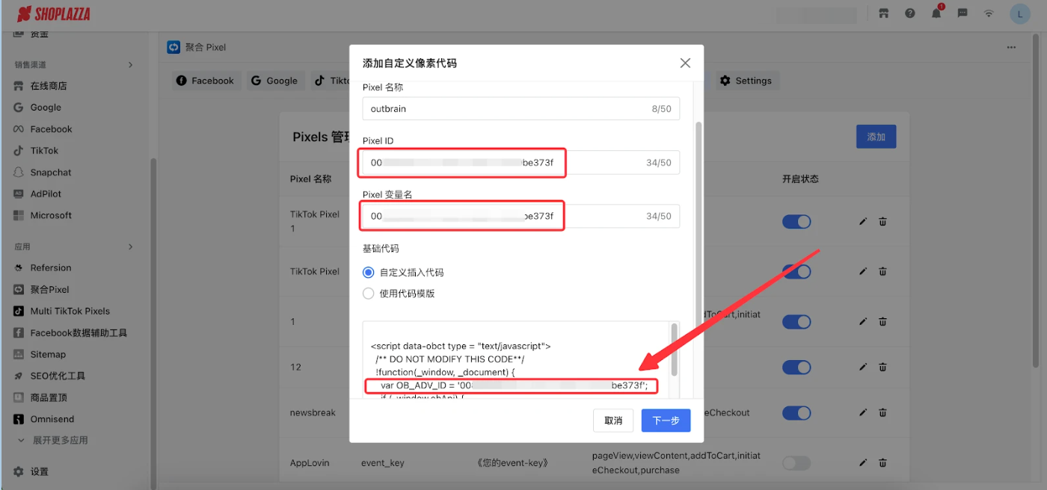Click the 下一步 button
Image resolution: width=1047 pixels, height=490 pixels.
pos(666,421)
